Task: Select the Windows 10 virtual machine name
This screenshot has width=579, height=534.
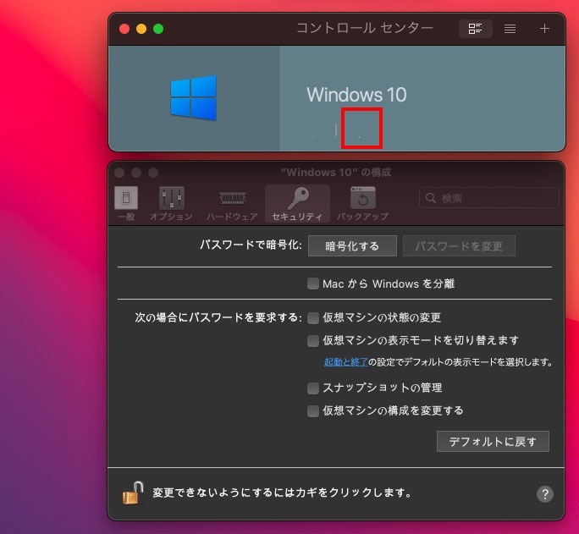Action: 356,95
